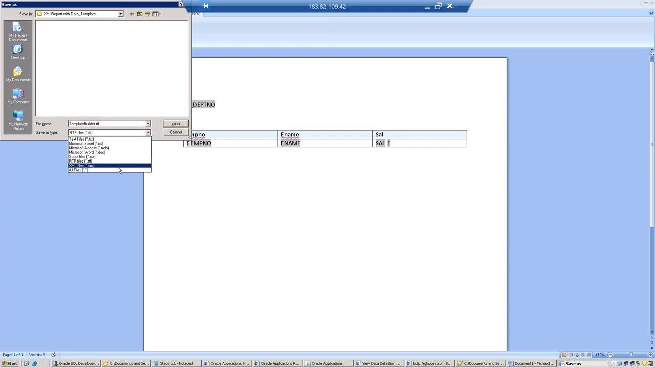Click the proofing icon in Word's status bar
The height and width of the screenshot is (368, 655).
pyautogui.click(x=53, y=355)
